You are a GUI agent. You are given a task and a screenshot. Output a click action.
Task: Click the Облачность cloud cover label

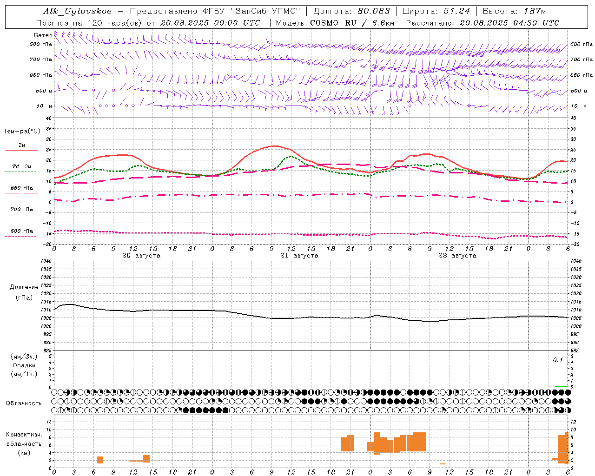point(24,403)
